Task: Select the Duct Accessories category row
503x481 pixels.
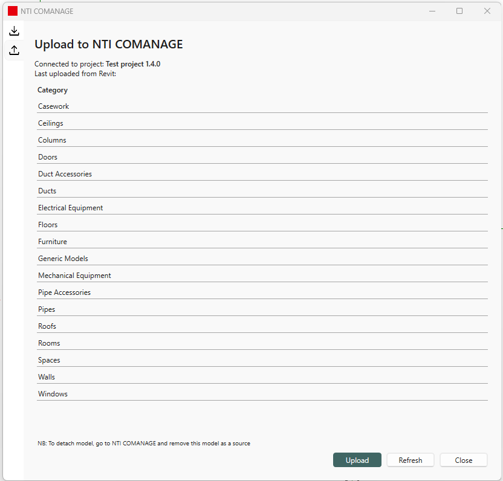Action: click(262, 174)
